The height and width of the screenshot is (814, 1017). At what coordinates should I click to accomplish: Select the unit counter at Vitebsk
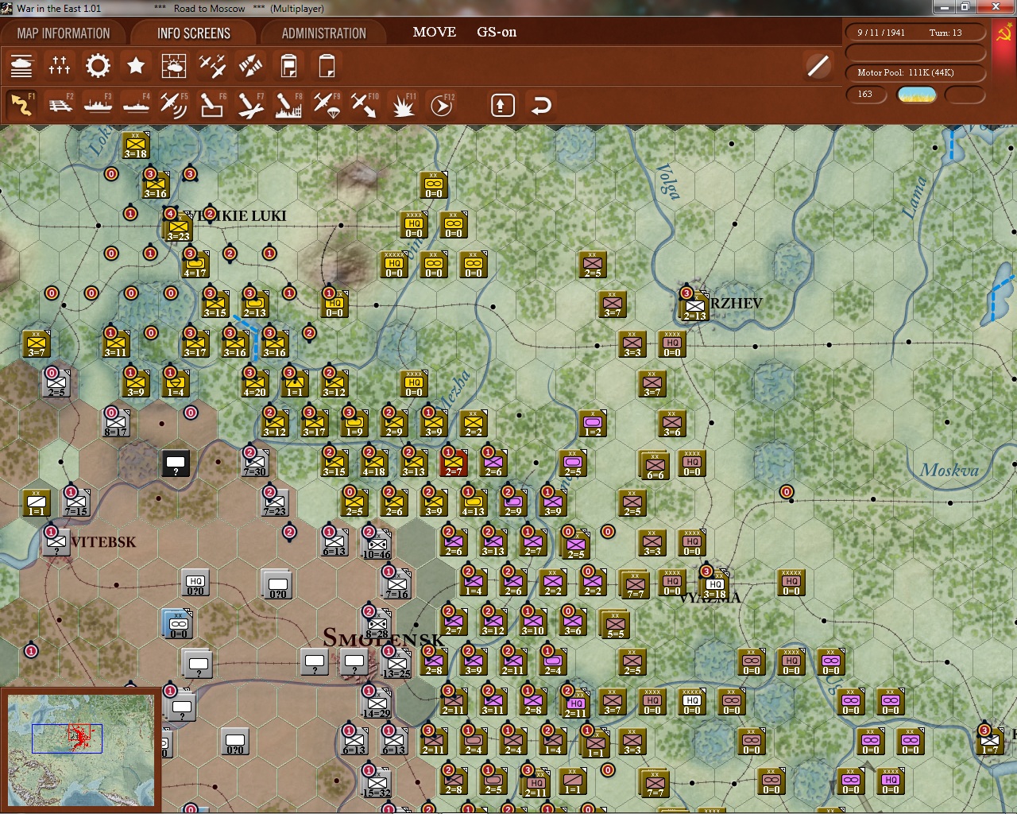(x=56, y=541)
